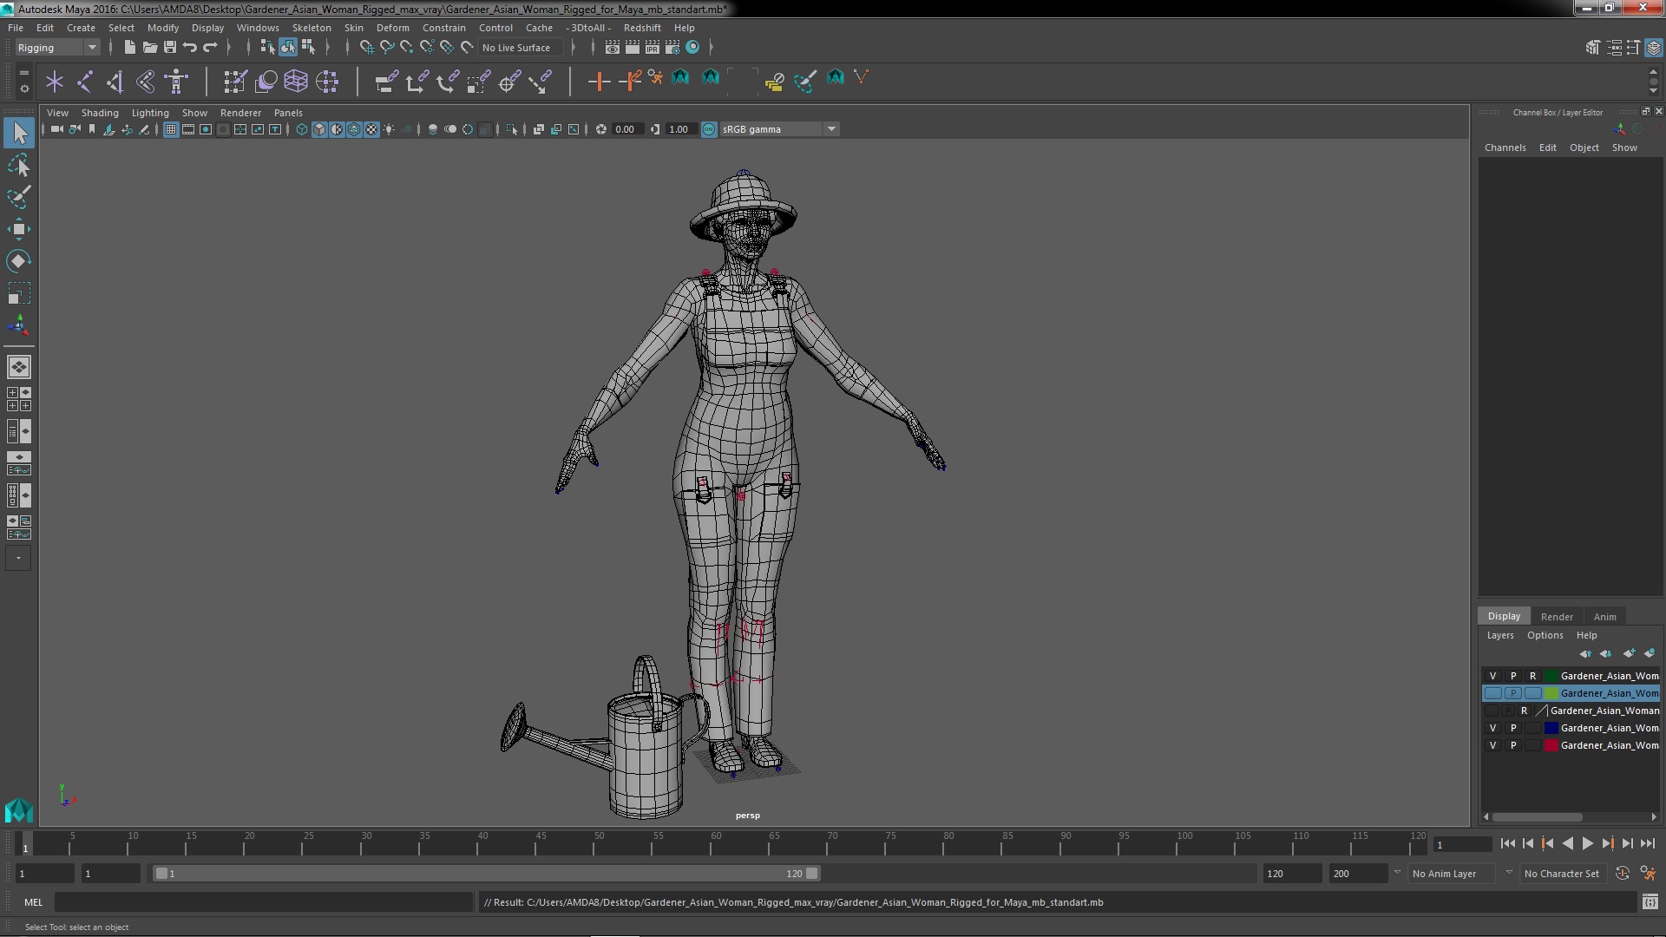Open the Constrain menu

pos(443,28)
